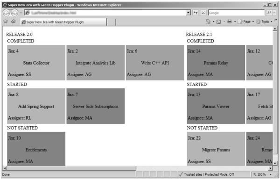Click the Add Spring Support card

click(36, 106)
